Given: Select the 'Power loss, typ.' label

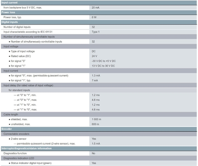Looking at the screenshot, I should pos(12,17).
